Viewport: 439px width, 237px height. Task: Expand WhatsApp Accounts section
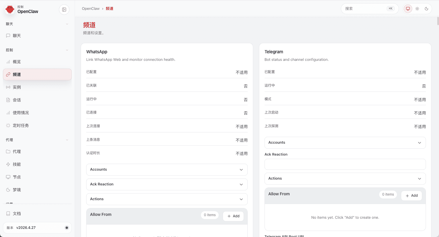click(x=167, y=169)
